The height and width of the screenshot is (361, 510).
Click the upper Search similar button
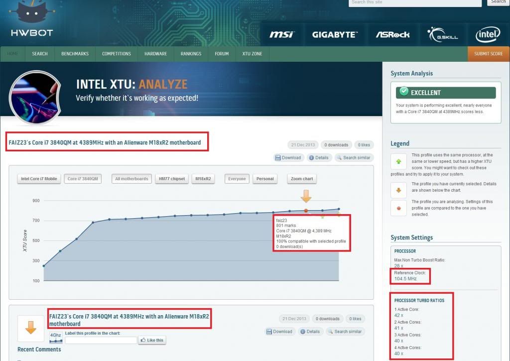[354, 158]
